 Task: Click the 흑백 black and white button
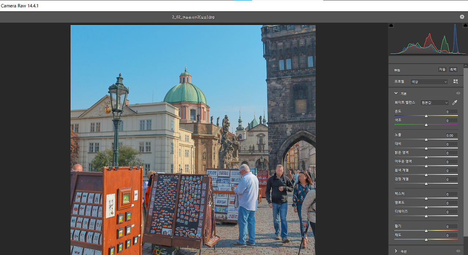[453, 70]
